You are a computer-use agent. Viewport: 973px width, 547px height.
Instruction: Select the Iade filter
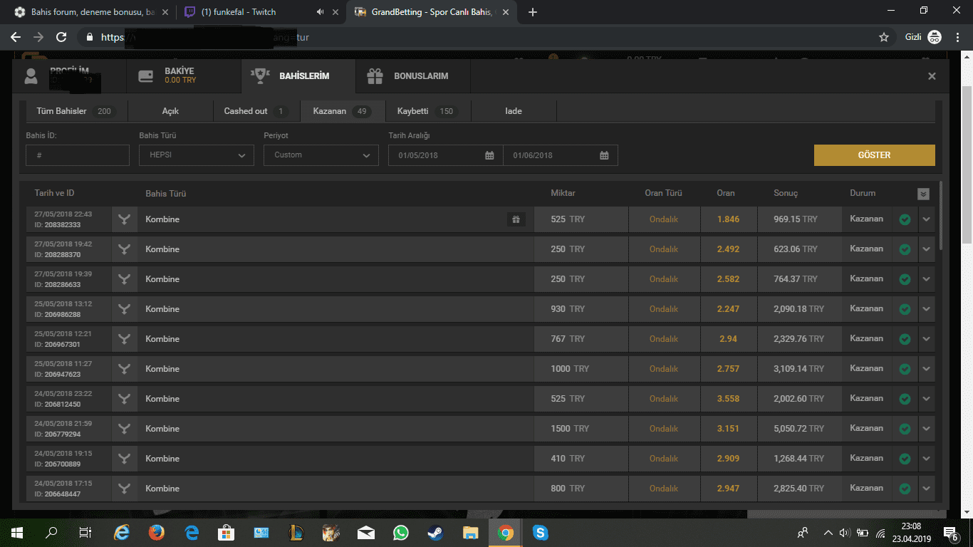click(x=514, y=111)
